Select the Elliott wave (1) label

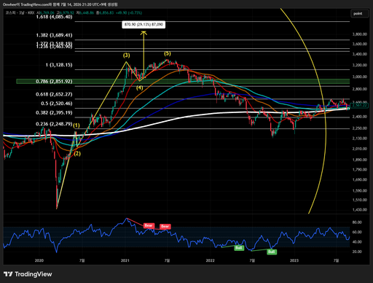click(76, 125)
